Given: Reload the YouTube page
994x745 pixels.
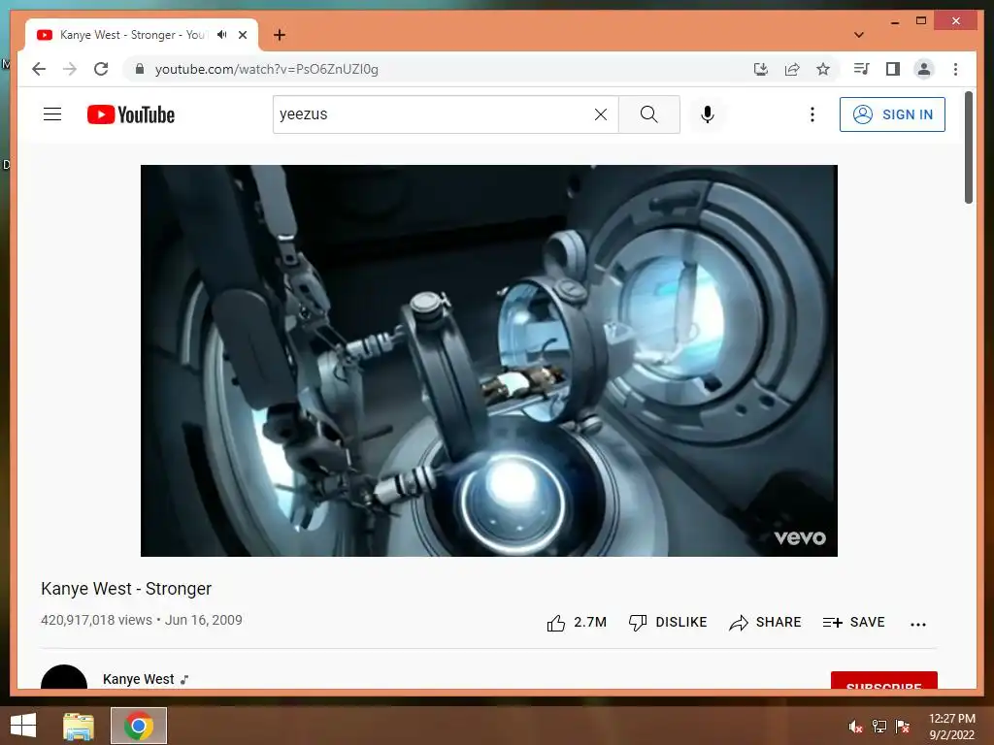Looking at the screenshot, I should [101, 69].
